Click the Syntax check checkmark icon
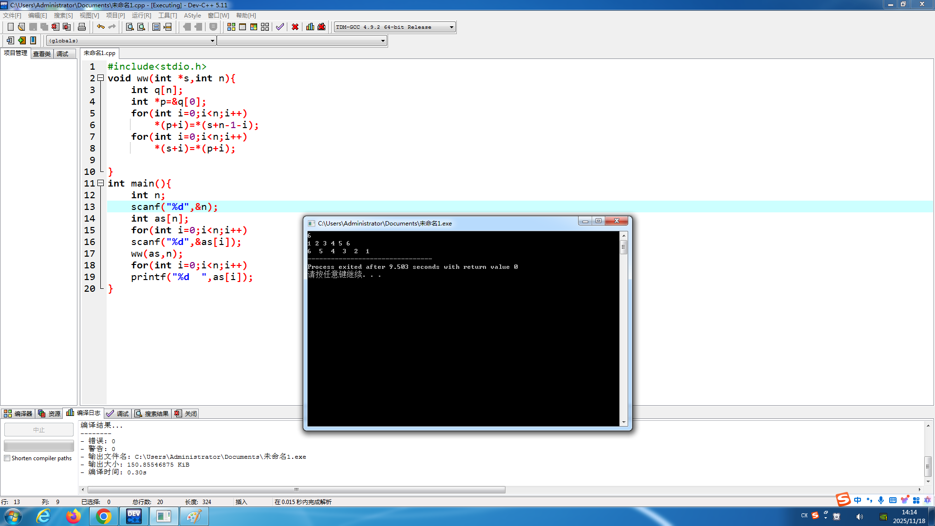The width and height of the screenshot is (935, 526). pyautogui.click(x=280, y=27)
